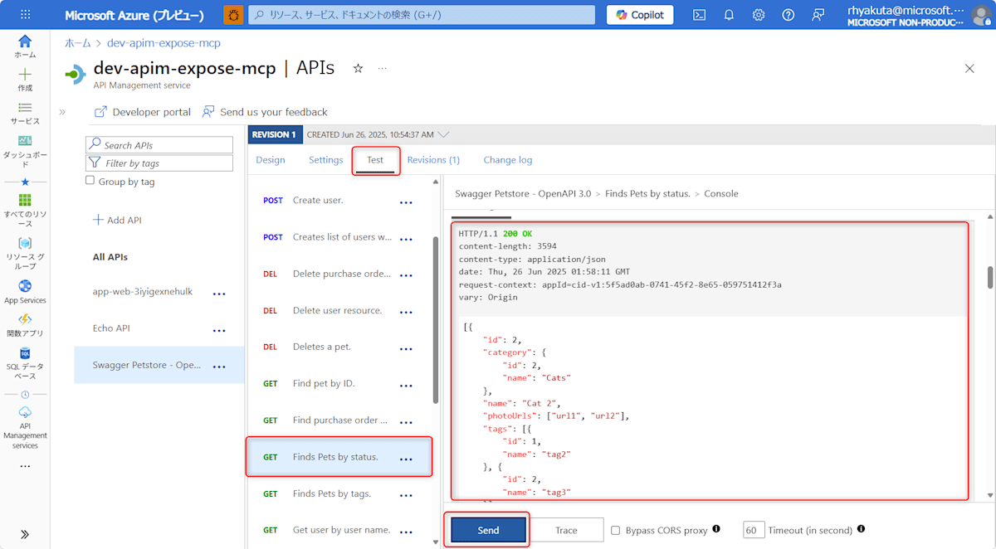This screenshot has height=549, width=996.
Task: Collapse the resource menu chevrons
Action: (62, 112)
